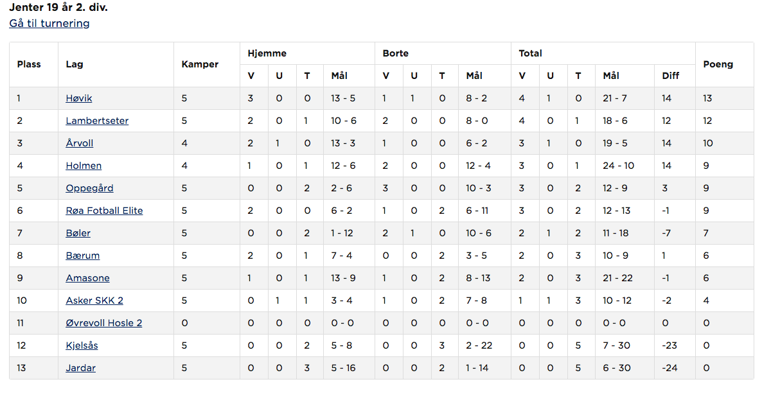Click the Lambertseter team link
Image resolution: width=762 pixels, height=393 pixels.
click(97, 121)
